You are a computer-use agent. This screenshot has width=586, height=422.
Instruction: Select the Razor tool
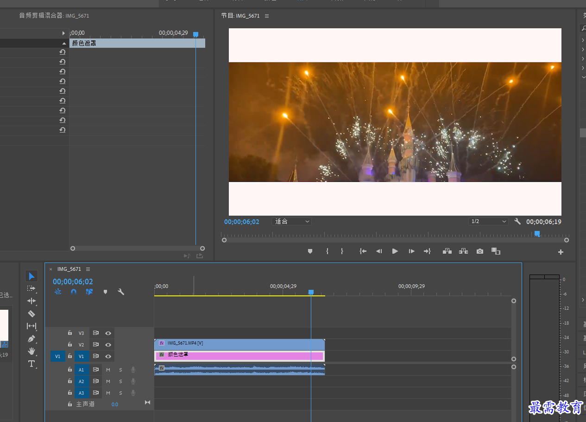(32, 313)
